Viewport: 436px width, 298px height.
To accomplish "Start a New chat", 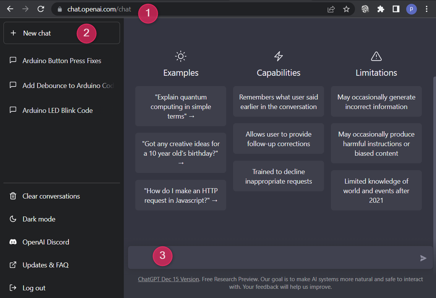I will [x=62, y=33].
